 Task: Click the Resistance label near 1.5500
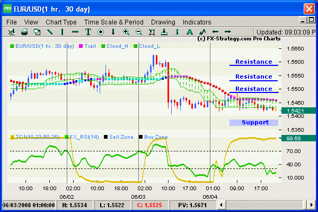coord(254,89)
